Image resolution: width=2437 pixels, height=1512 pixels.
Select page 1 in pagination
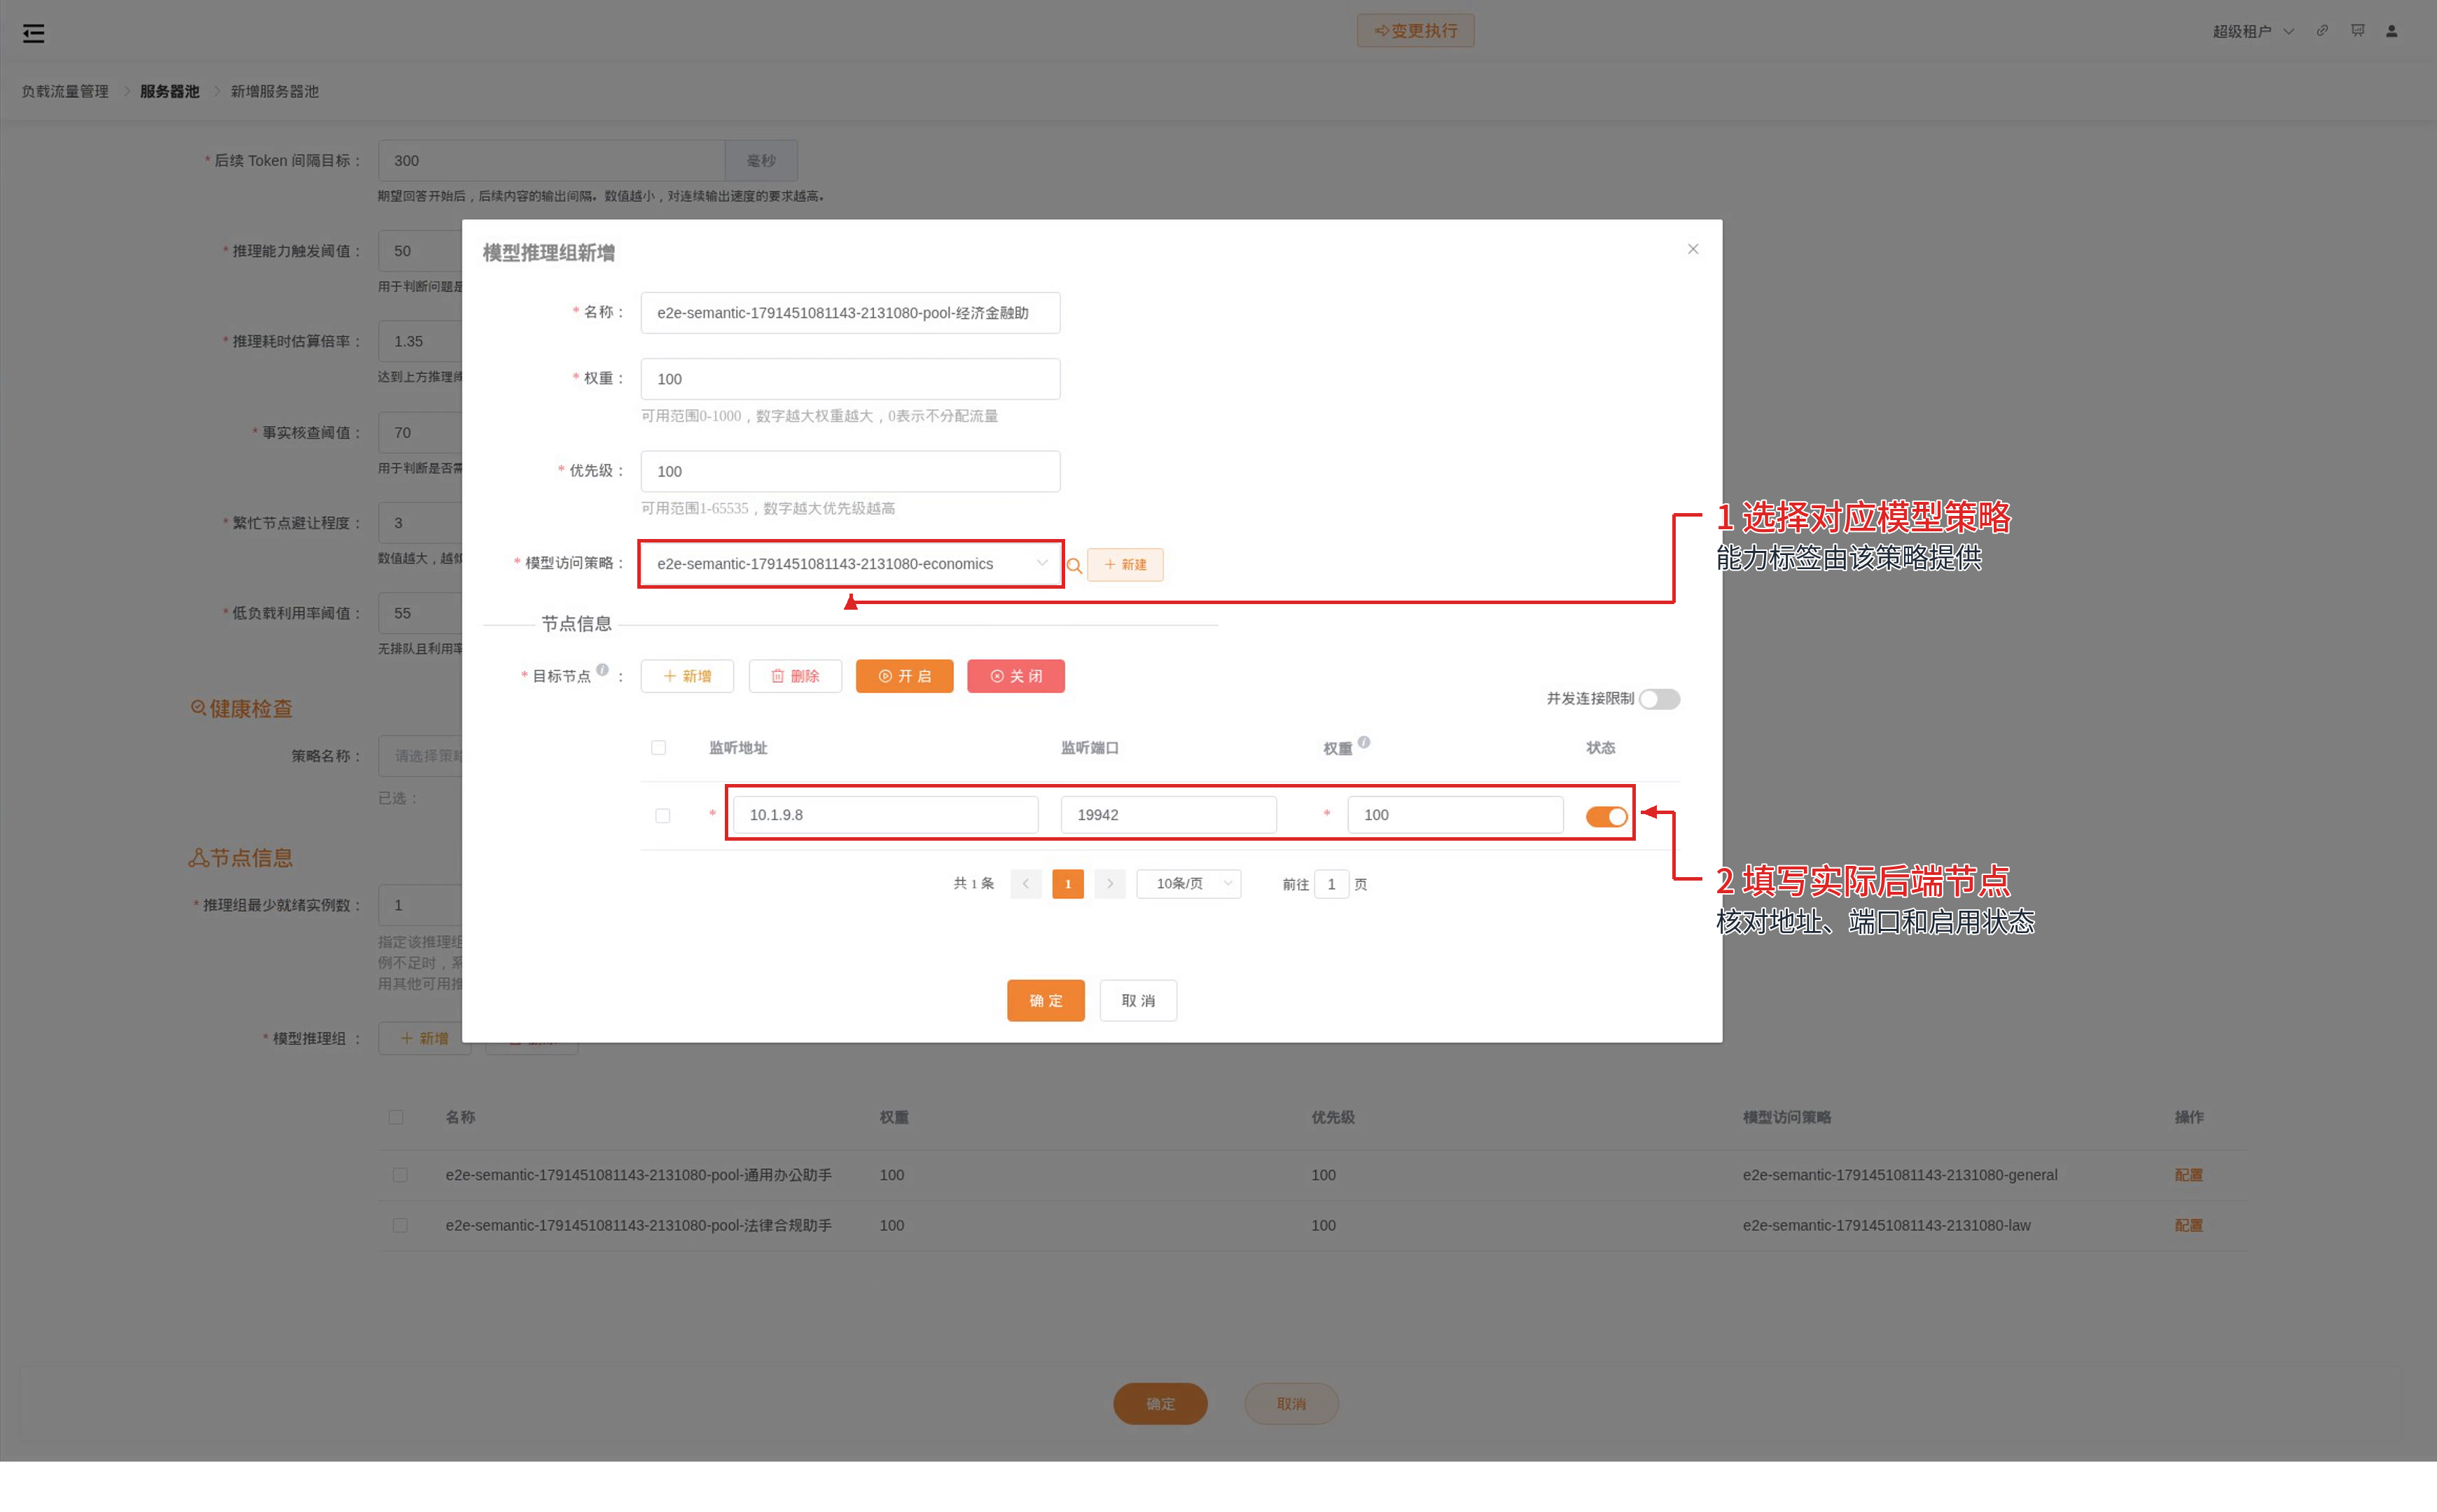click(1067, 884)
